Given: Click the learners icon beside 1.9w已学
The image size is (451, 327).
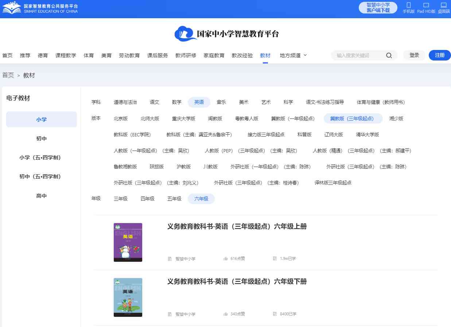Looking at the screenshot, I should [275, 258].
